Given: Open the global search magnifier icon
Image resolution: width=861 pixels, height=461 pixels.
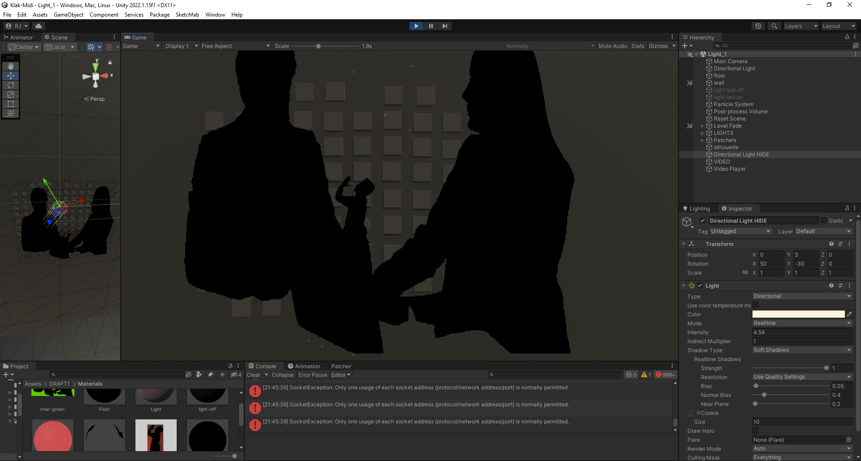Looking at the screenshot, I should pos(774,26).
